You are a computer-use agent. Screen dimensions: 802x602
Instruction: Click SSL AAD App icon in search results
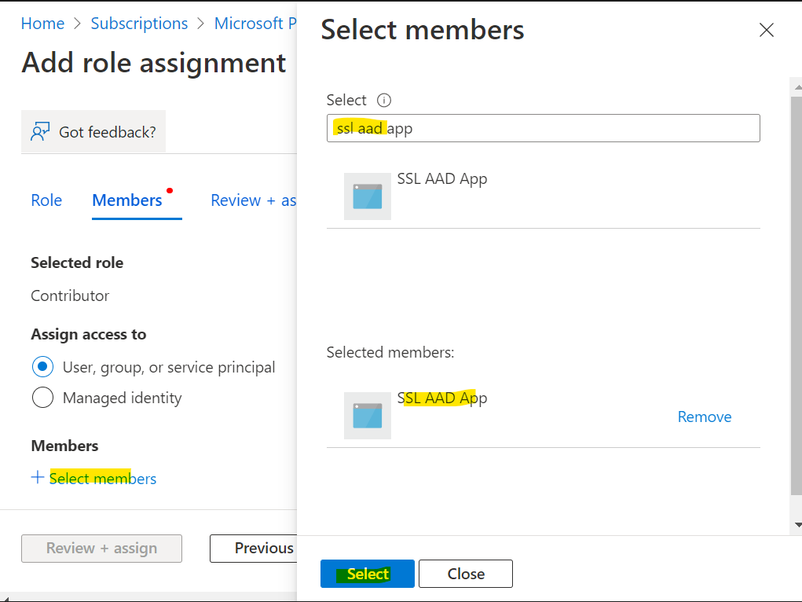368,196
